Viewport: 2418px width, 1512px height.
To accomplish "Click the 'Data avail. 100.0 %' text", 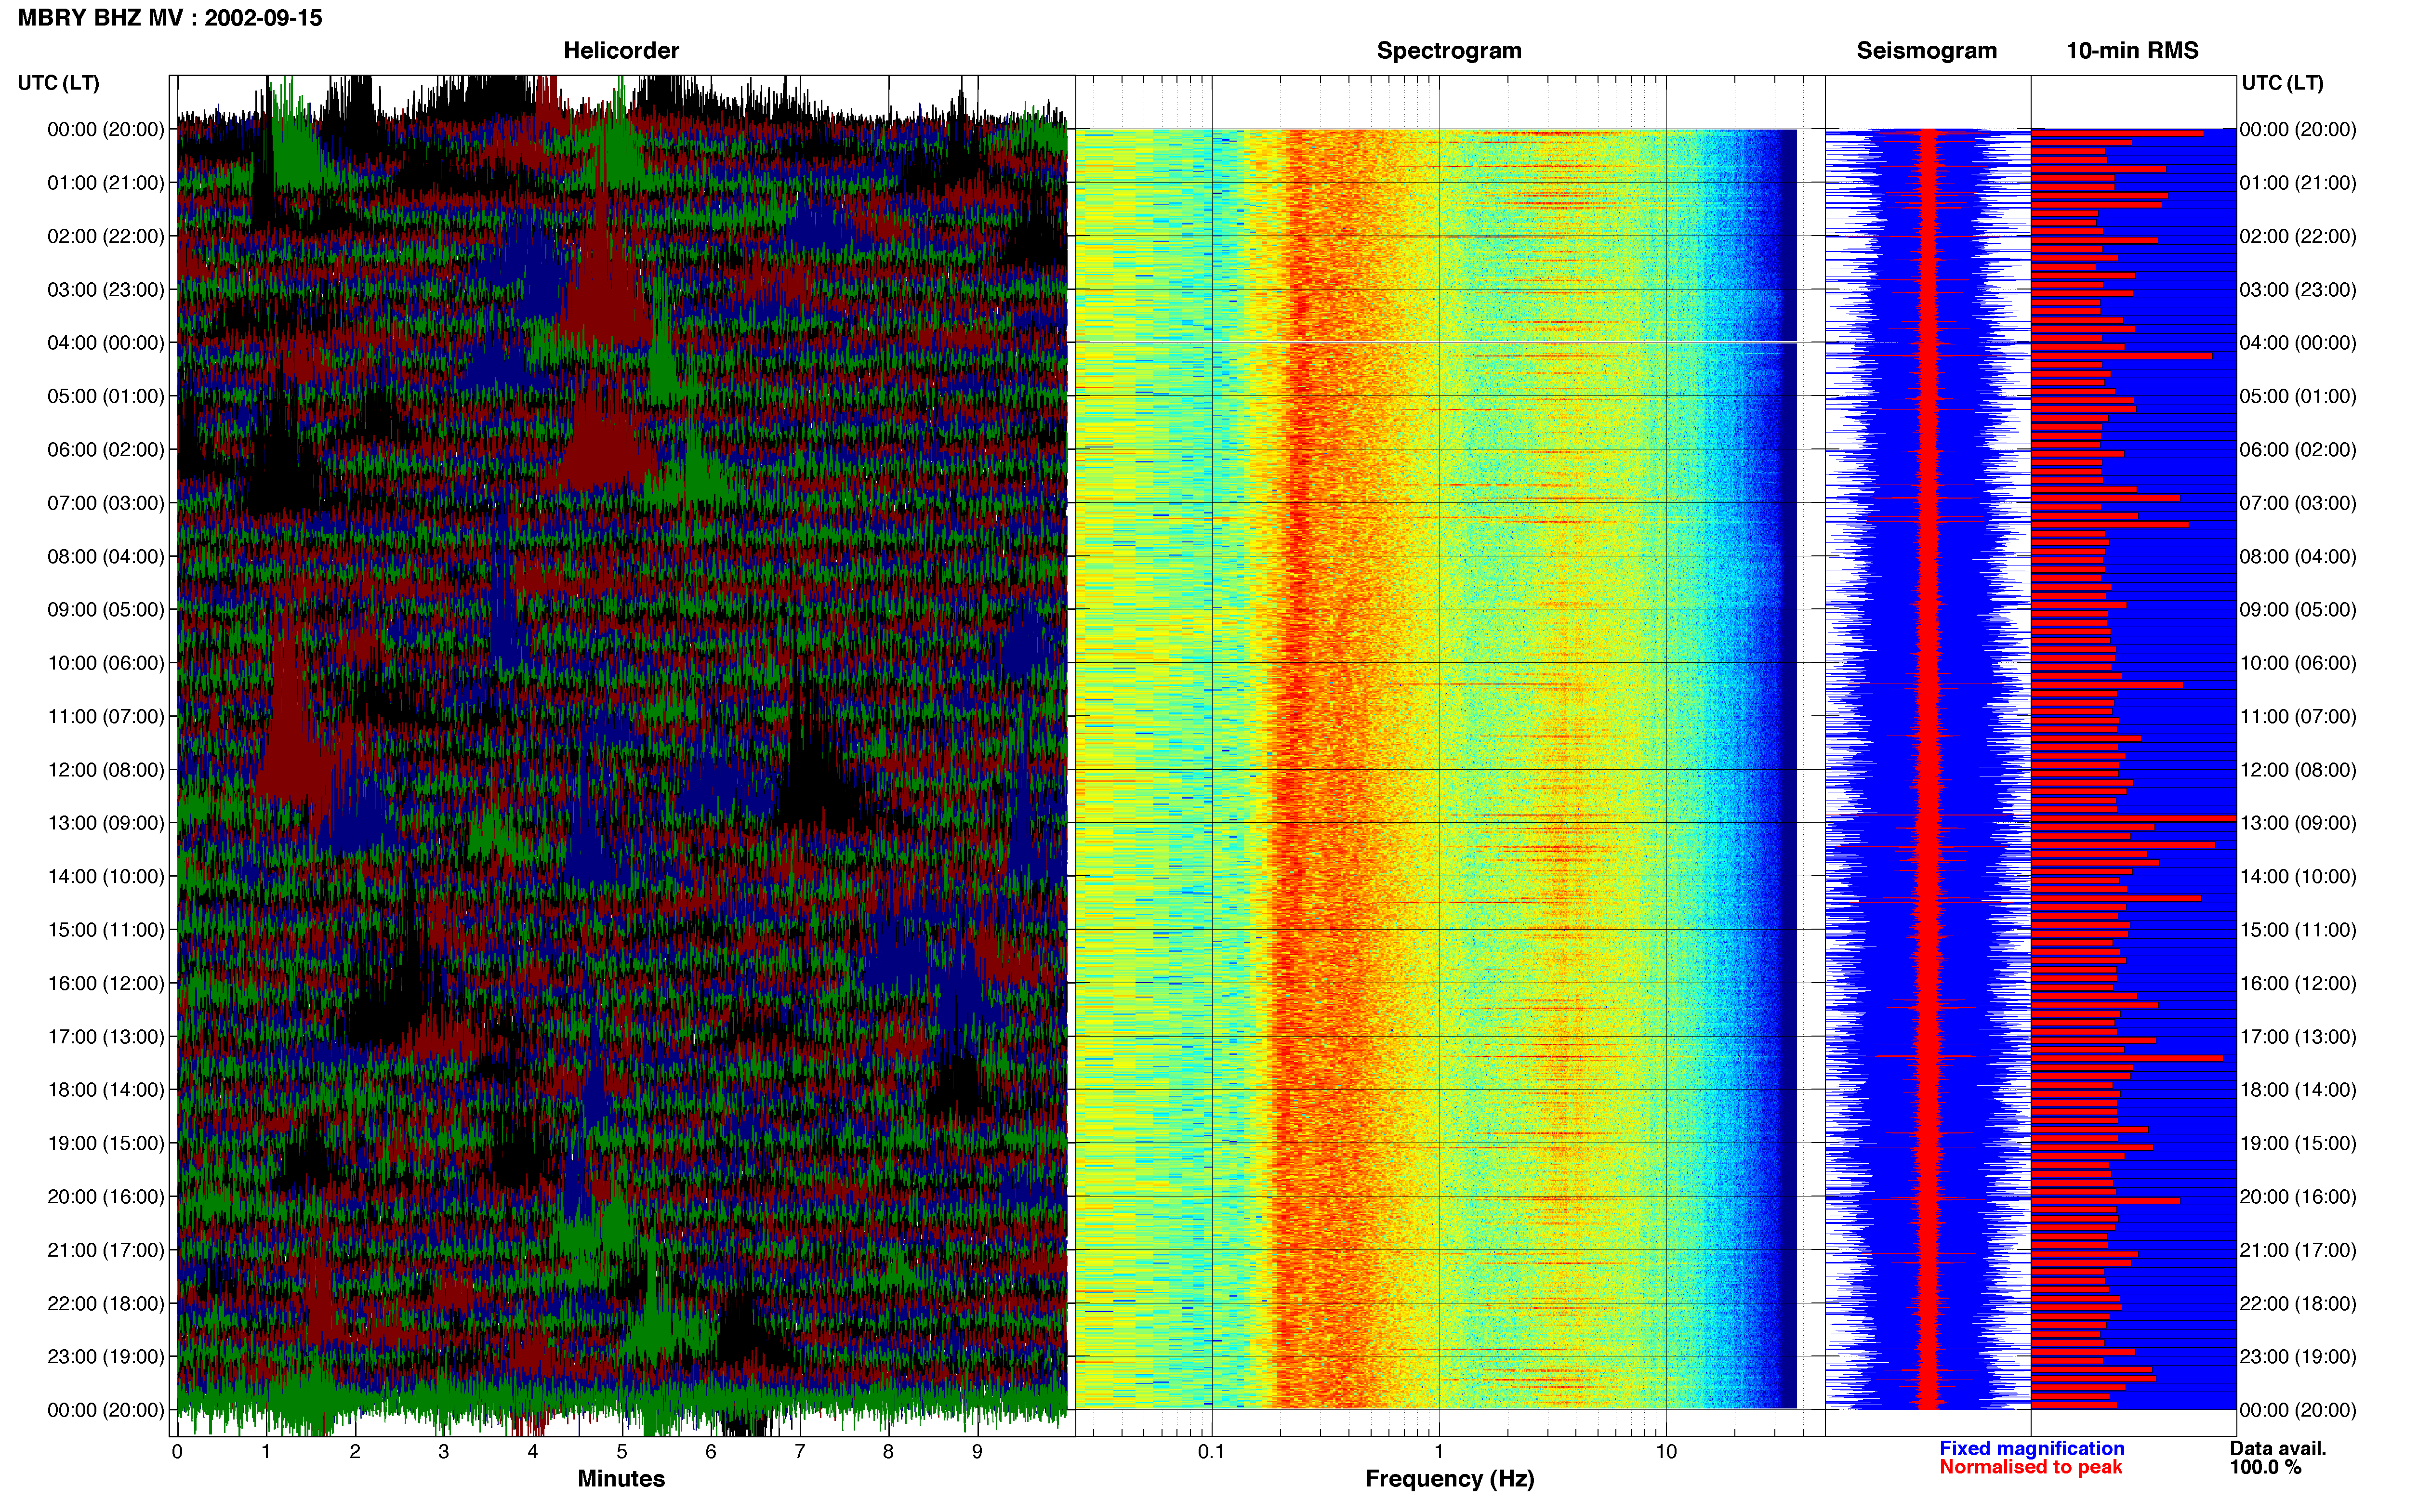I will [2278, 1458].
